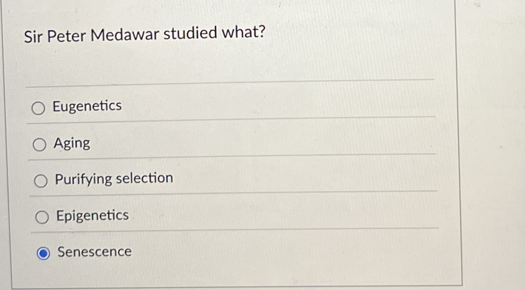Click the Aging answer label
Image resolution: width=525 pixels, height=290 pixels.
pos(72,143)
